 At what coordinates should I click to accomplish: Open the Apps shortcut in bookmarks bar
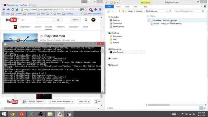point(6,14)
